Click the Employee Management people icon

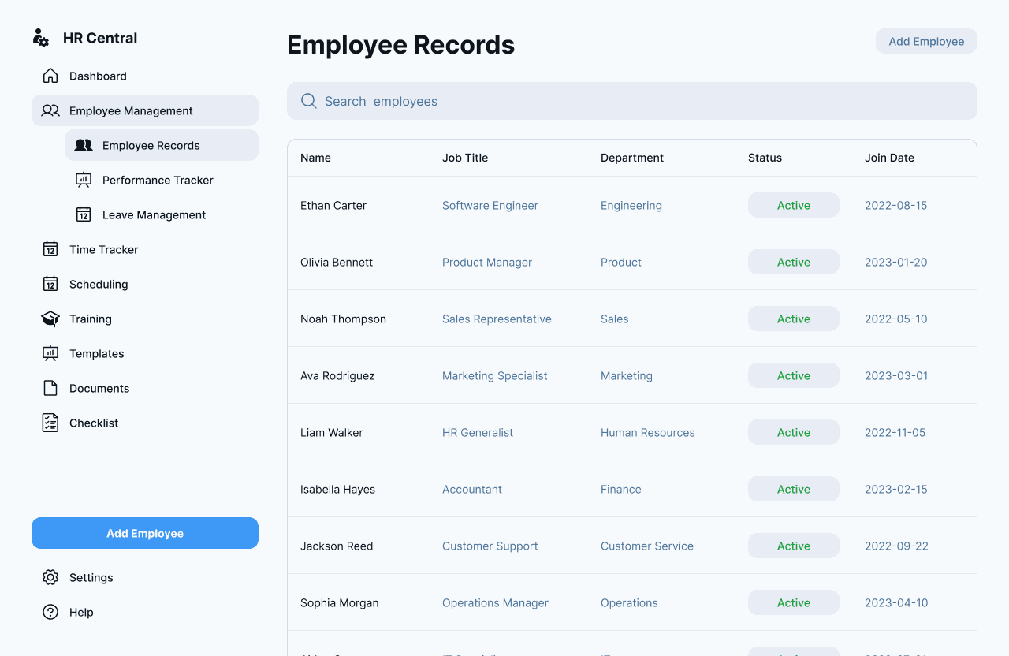coord(50,110)
